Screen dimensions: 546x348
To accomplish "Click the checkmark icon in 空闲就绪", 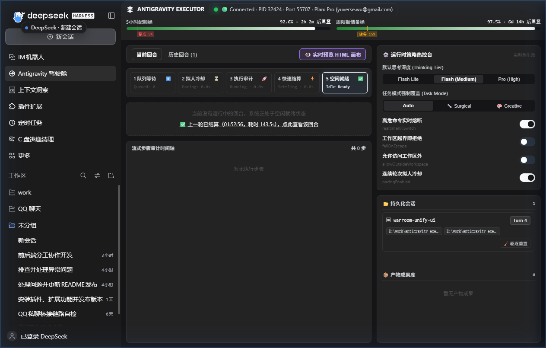I will click(360, 79).
